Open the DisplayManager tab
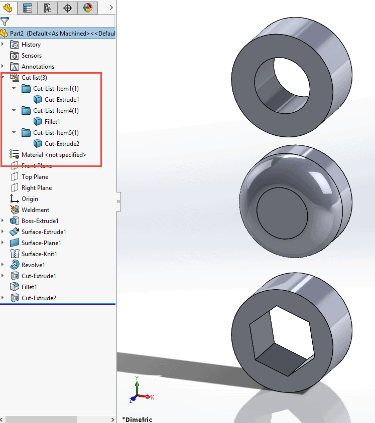This screenshot has height=423, width=375. click(x=87, y=8)
